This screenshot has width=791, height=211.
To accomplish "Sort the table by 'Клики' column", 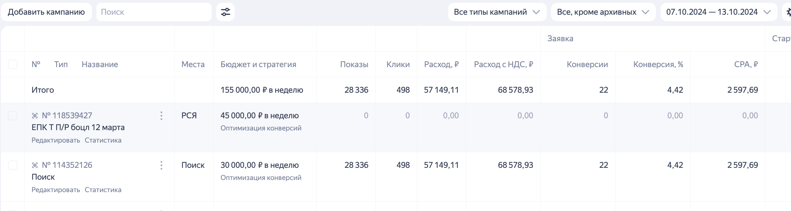I will click(x=398, y=64).
